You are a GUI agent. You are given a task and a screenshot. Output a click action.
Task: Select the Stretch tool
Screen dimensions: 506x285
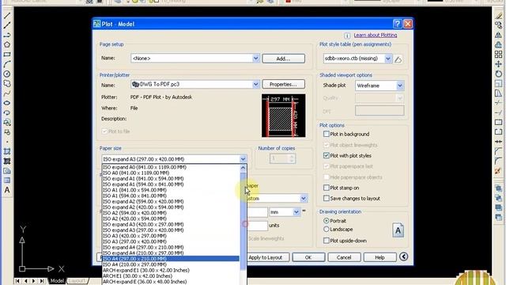499,93
